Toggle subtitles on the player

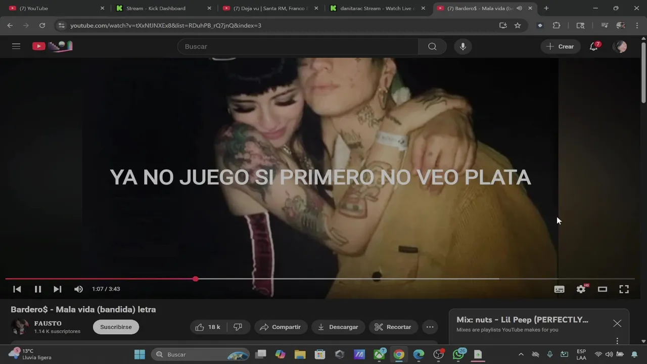coord(560,289)
